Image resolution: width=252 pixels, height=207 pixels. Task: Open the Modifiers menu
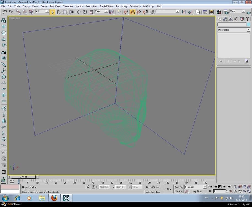tap(55, 6)
